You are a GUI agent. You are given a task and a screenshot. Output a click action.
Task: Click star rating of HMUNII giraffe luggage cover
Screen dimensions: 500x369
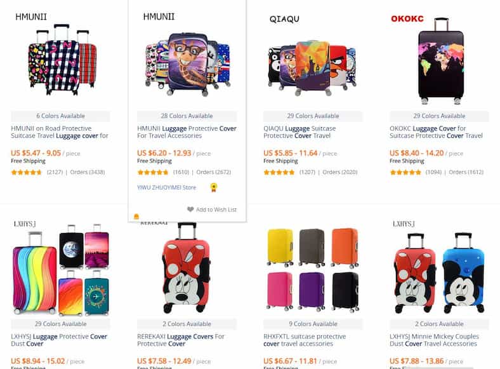point(153,172)
